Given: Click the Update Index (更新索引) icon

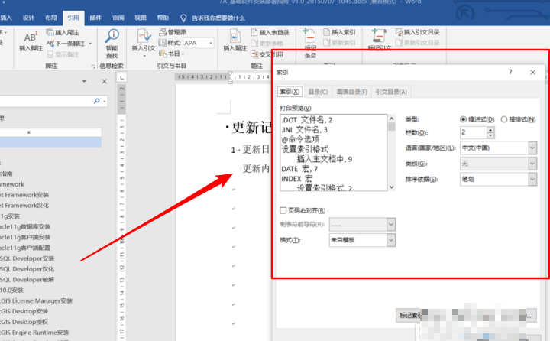Looking at the screenshot, I should tap(327, 43).
